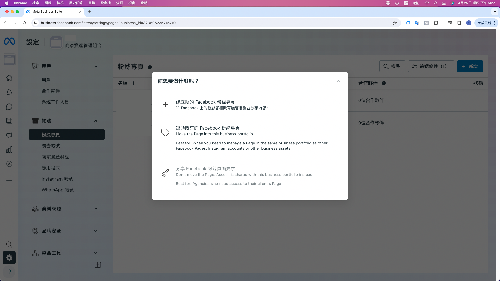Open 應用程式 in sidebar
The image size is (500, 281).
(x=51, y=168)
